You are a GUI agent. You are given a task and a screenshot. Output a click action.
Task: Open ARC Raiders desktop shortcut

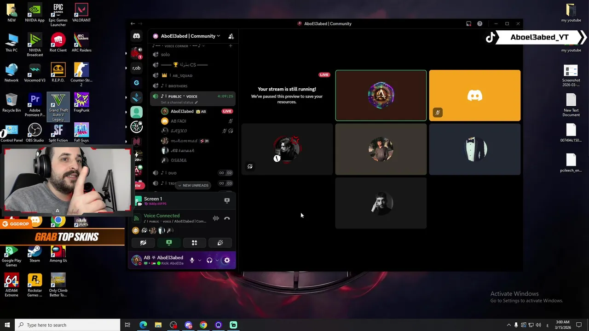point(81,43)
